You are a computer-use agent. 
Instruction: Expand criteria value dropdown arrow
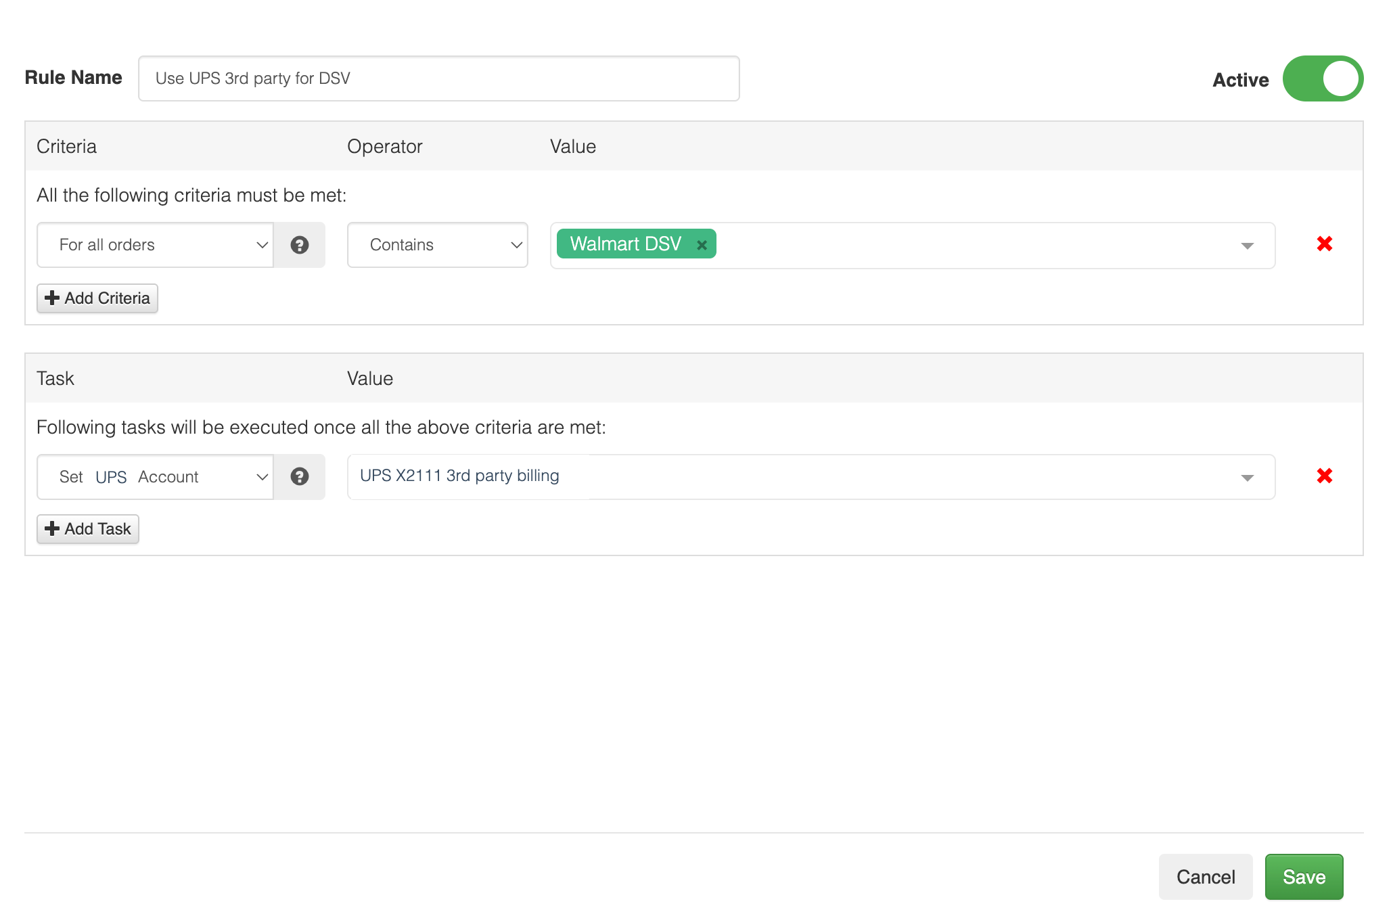[x=1247, y=246]
